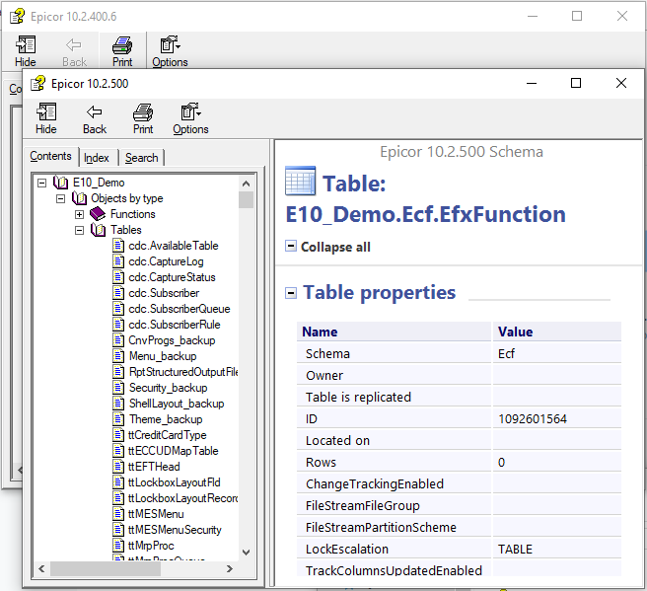Open Options in Epicor 10.2.500 toolbar

click(190, 118)
